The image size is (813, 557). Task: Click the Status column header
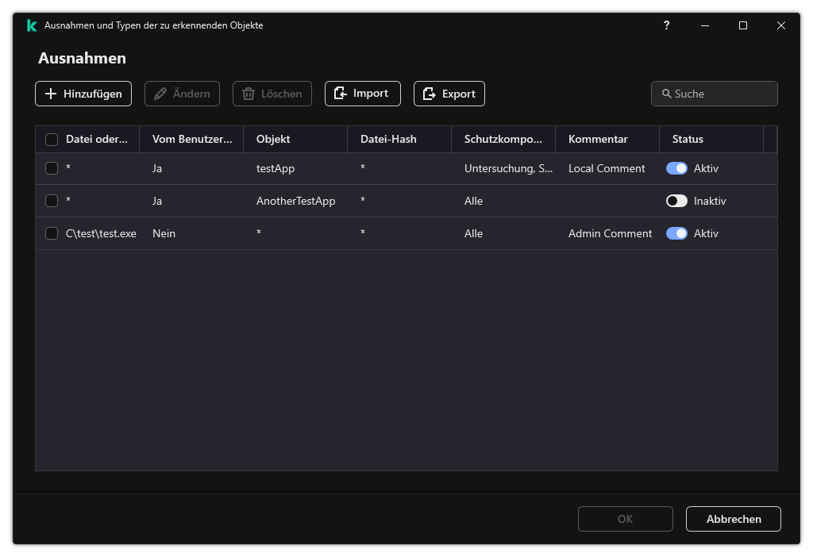688,139
